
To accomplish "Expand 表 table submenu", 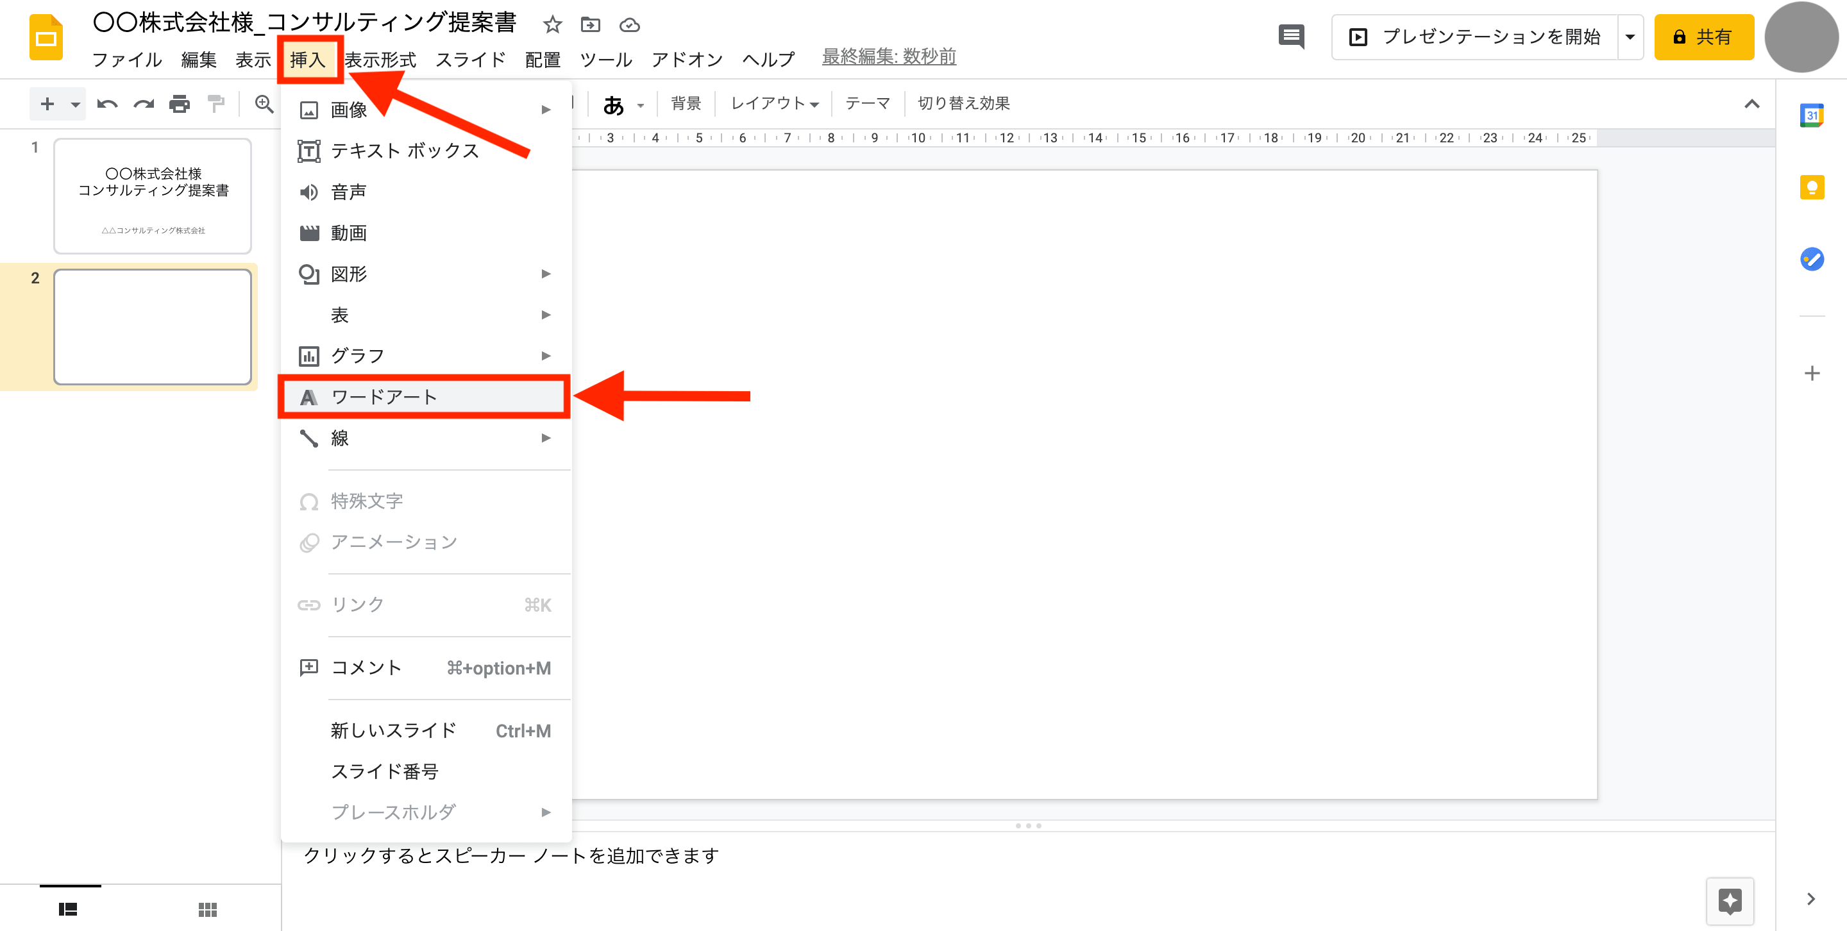I will coord(426,315).
